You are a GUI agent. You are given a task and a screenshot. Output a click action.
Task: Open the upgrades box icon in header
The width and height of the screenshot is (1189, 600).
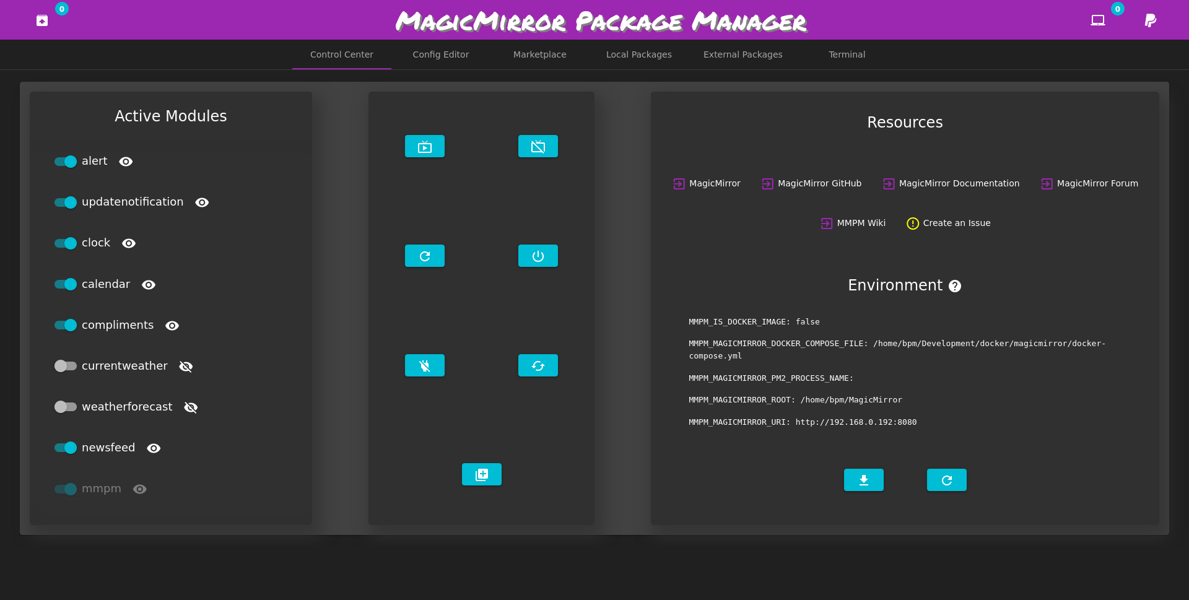pos(42,20)
